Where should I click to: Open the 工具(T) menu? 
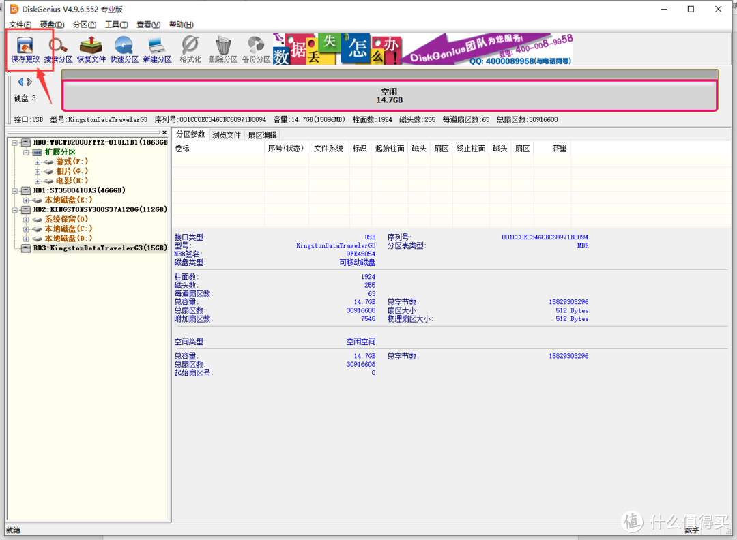tap(117, 25)
